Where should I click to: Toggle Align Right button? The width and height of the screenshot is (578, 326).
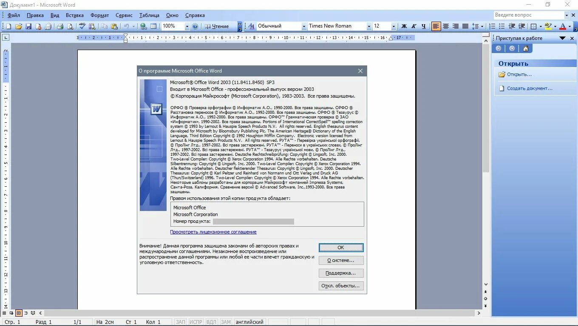pos(456,26)
